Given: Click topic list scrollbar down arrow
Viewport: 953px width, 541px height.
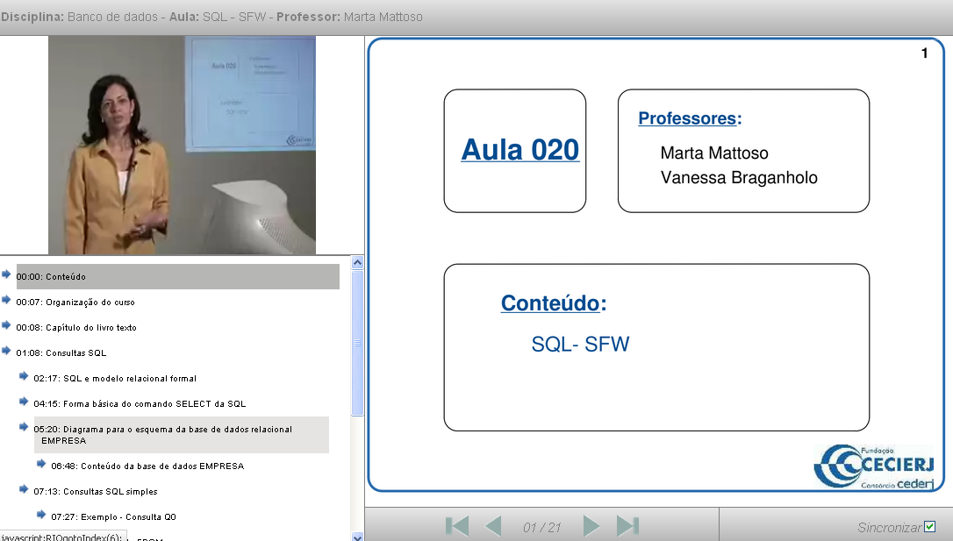Looking at the screenshot, I should [x=357, y=537].
